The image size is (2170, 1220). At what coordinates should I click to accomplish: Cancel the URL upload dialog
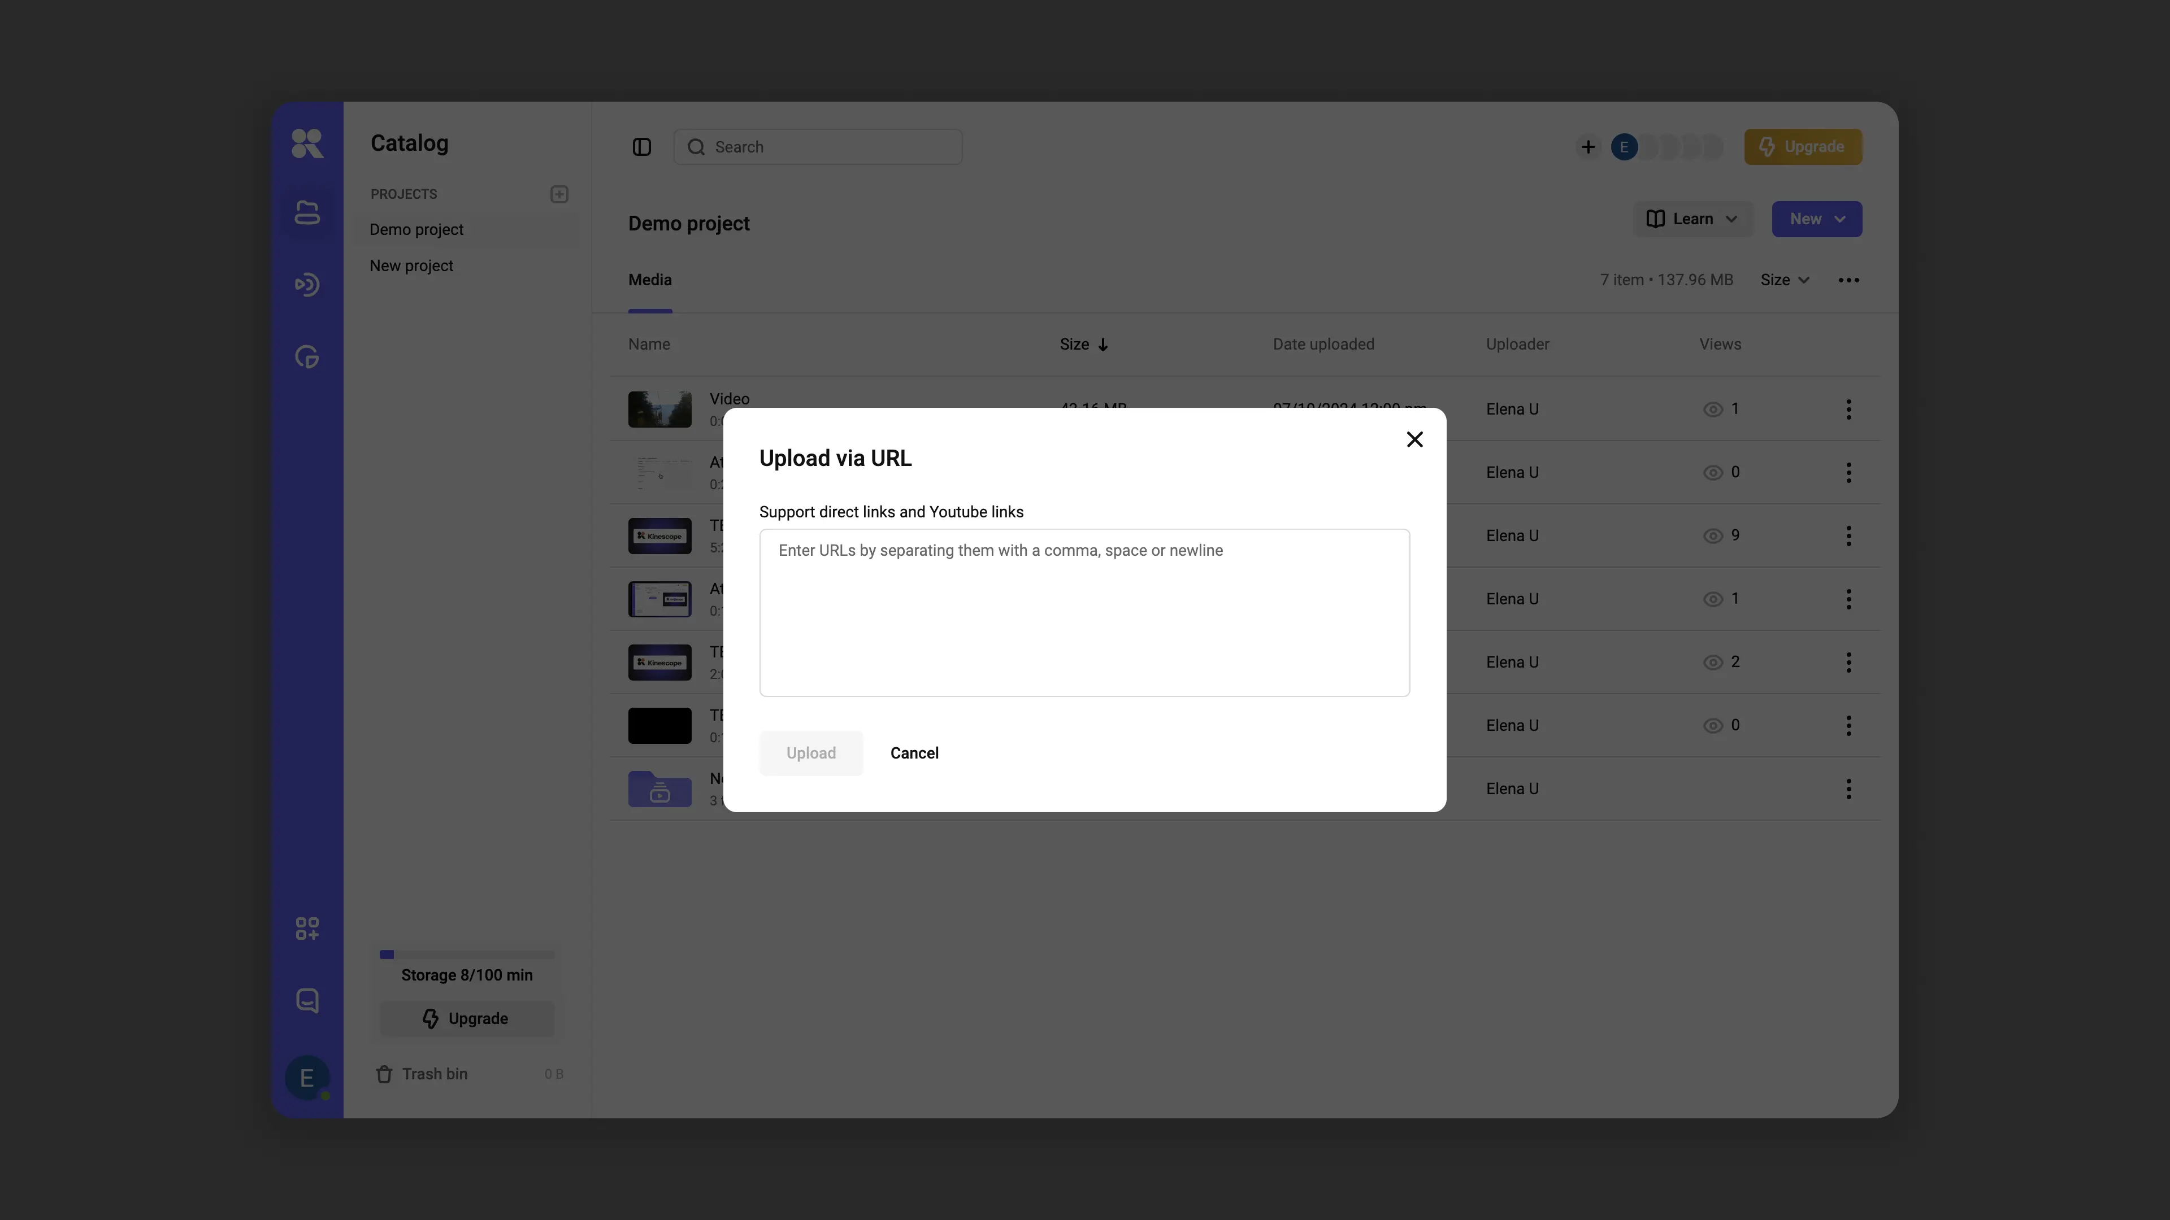coord(914,753)
